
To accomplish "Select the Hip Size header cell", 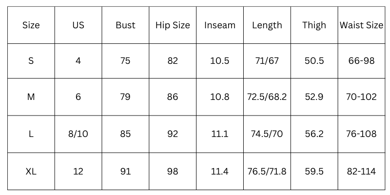I will 173,25.
